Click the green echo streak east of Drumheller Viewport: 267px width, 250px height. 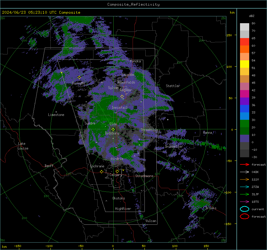[198, 143]
